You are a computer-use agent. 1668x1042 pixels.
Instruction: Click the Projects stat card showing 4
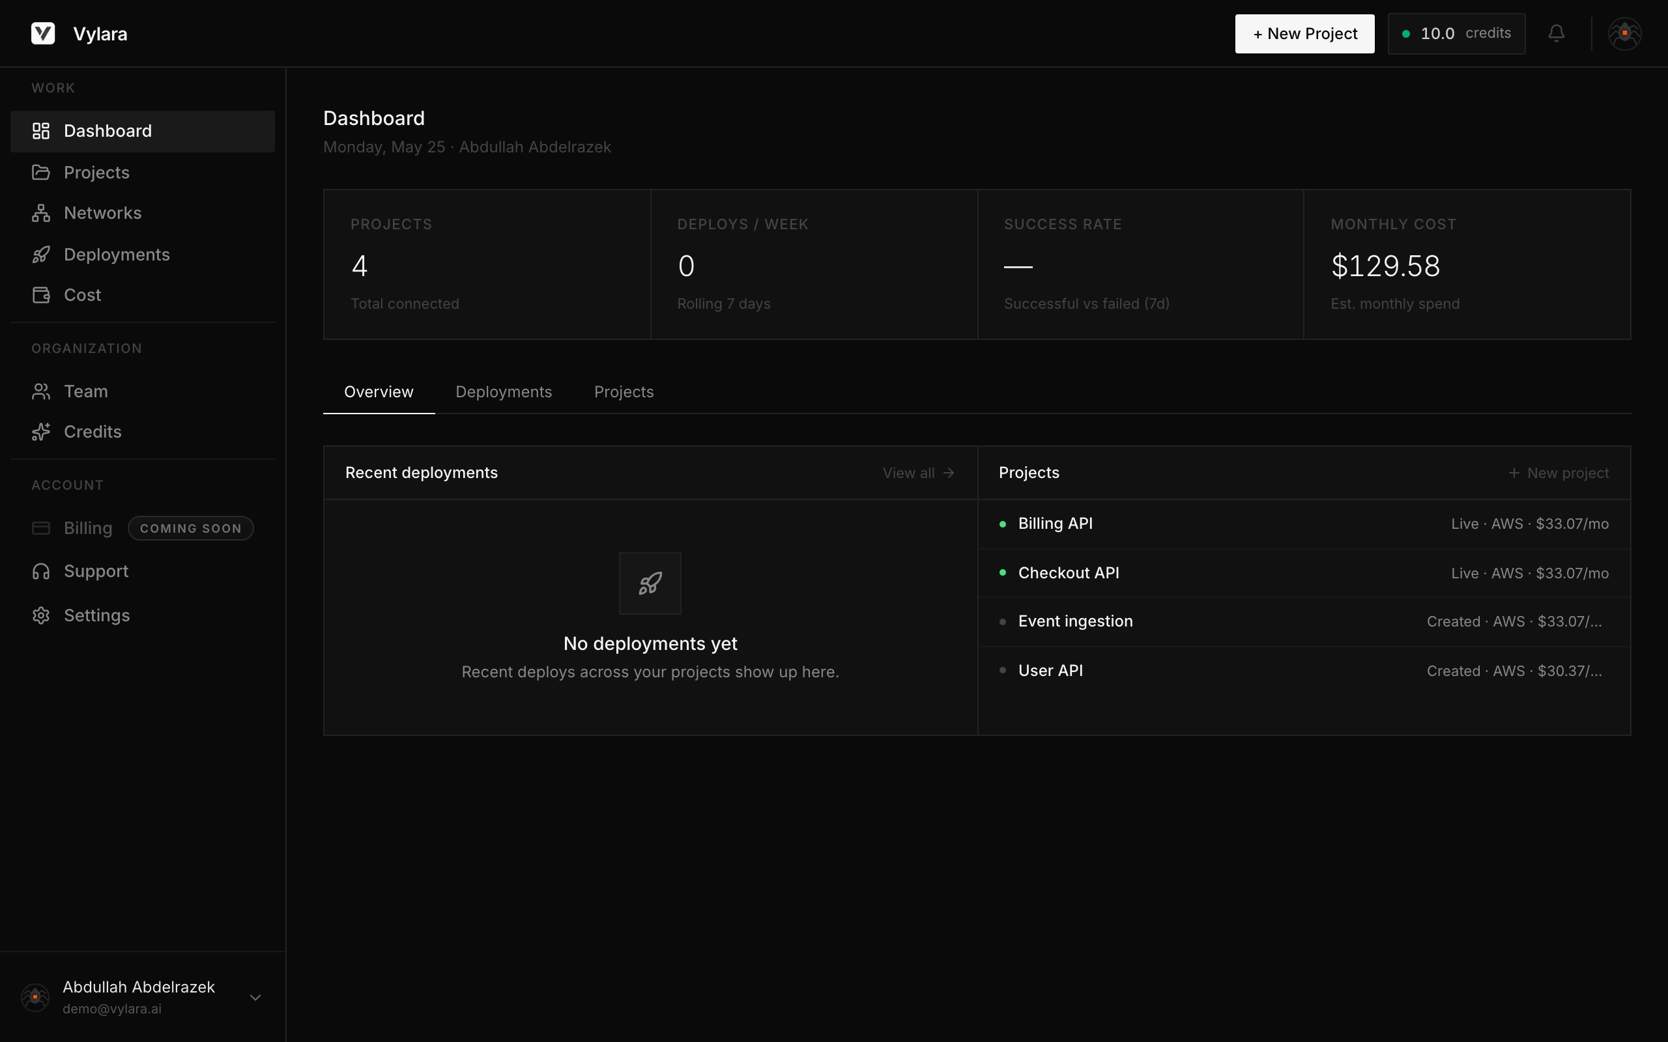pos(487,264)
